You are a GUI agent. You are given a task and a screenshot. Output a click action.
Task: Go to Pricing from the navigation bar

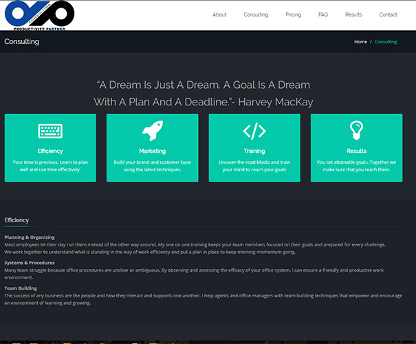pyautogui.click(x=293, y=14)
